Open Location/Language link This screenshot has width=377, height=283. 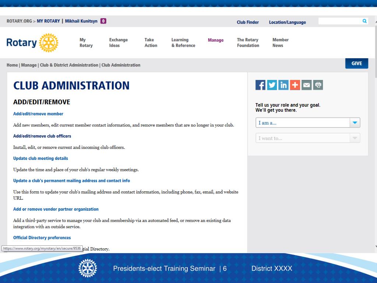tap(287, 22)
